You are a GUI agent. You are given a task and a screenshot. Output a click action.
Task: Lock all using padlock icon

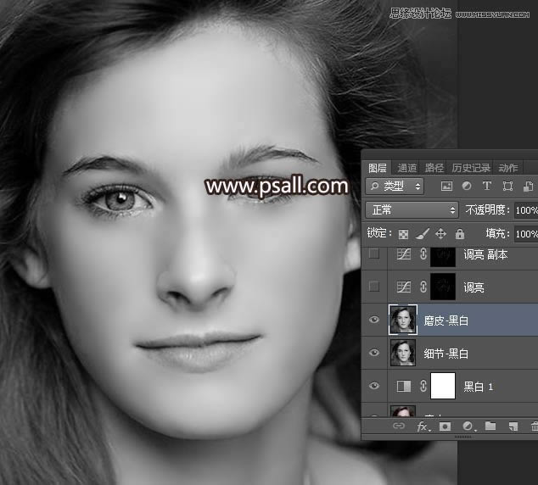point(459,234)
